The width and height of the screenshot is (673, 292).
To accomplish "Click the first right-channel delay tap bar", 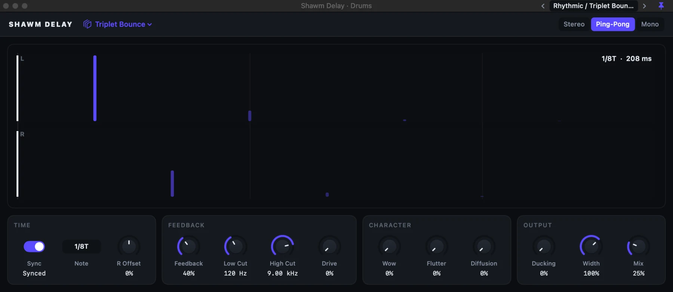I will (x=172, y=183).
